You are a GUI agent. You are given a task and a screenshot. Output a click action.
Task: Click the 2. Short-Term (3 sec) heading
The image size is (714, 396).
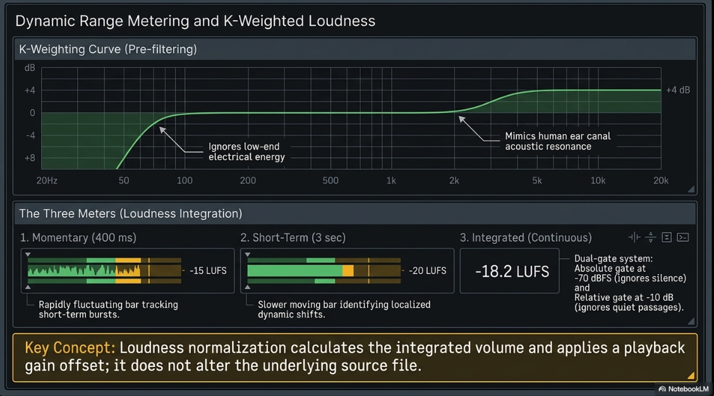(x=293, y=237)
